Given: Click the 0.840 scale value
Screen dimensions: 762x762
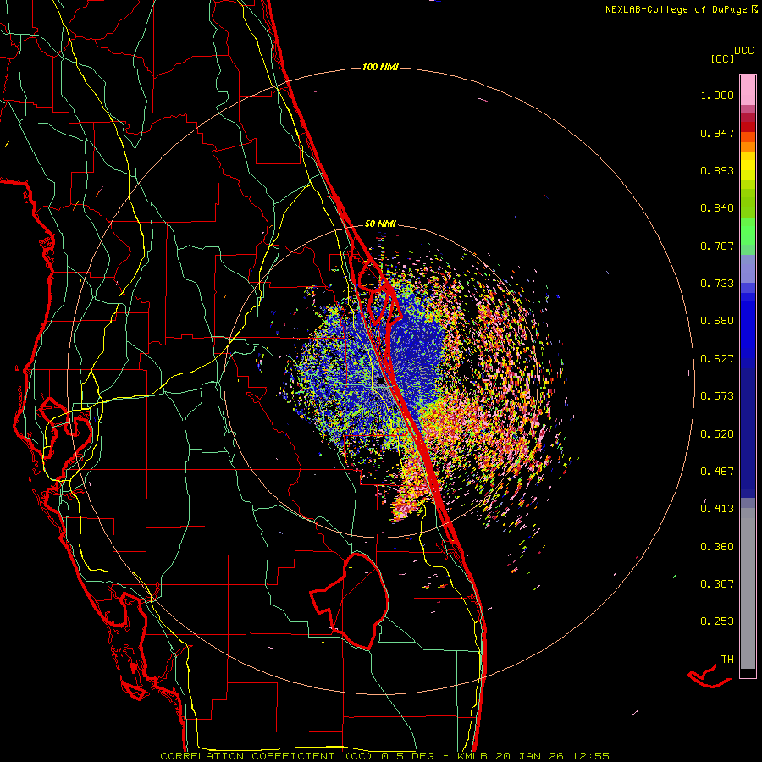Looking at the screenshot, I should click(717, 208).
